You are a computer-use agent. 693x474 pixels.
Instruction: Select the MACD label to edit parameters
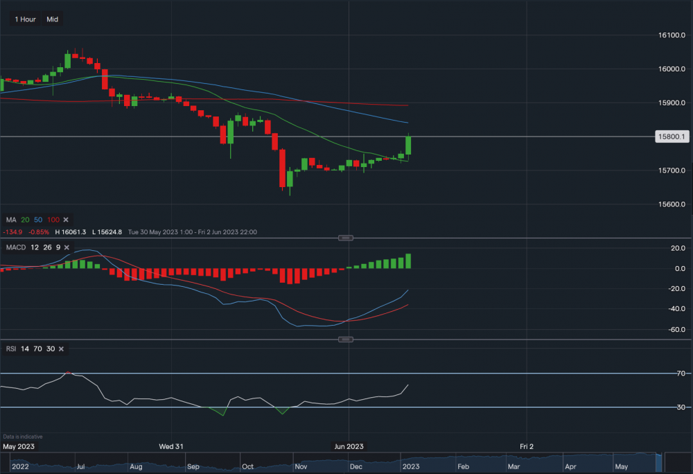coord(16,247)
